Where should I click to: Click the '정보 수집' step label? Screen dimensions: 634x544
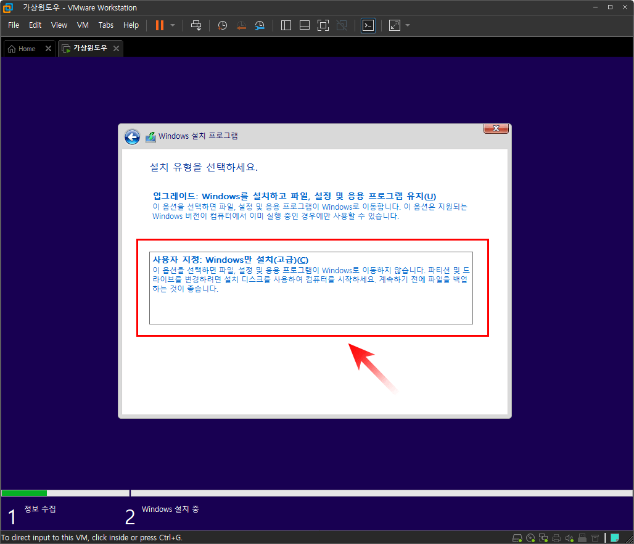(x=40, y=509)
